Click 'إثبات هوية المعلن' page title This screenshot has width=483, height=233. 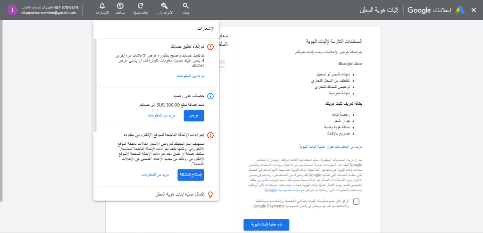379,10
